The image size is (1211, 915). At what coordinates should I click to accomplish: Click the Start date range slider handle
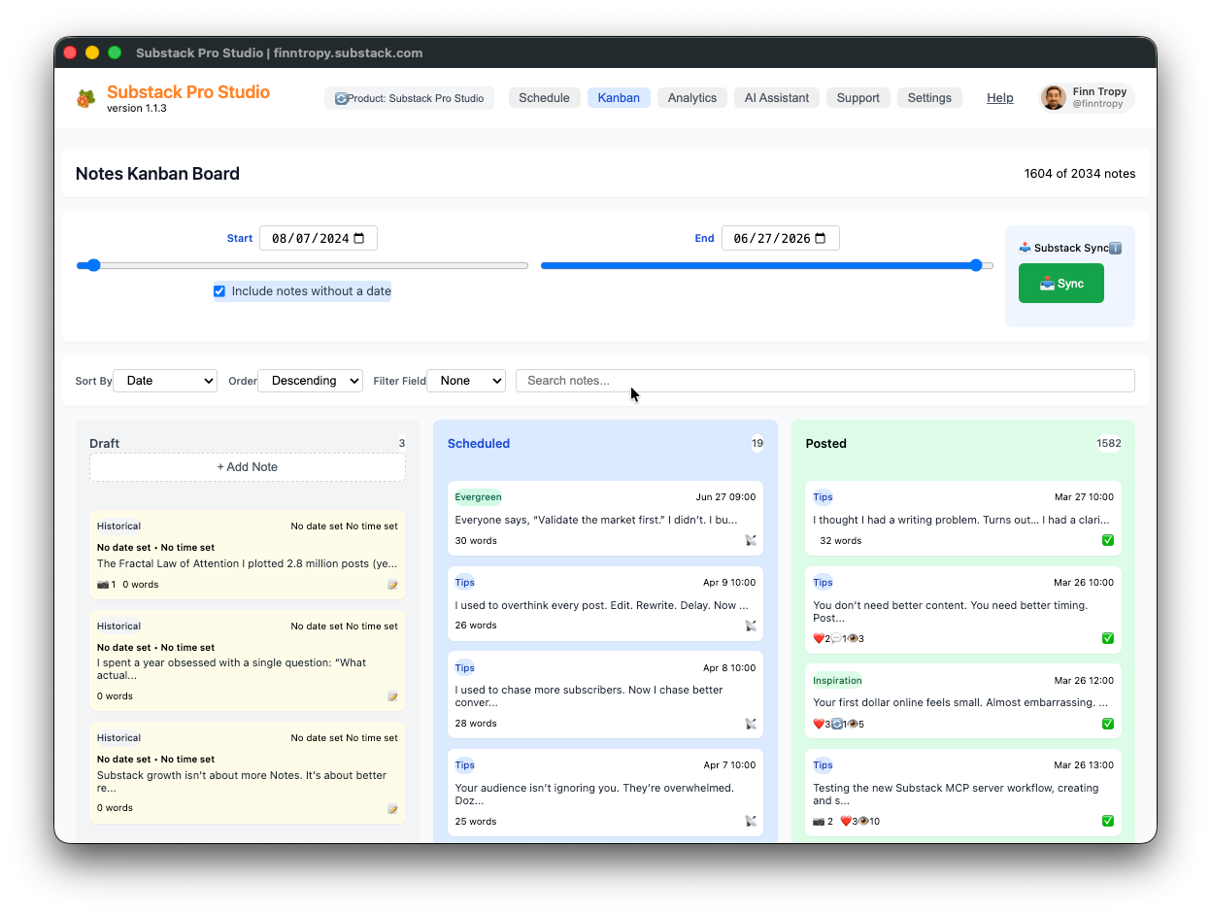[94, 265]
